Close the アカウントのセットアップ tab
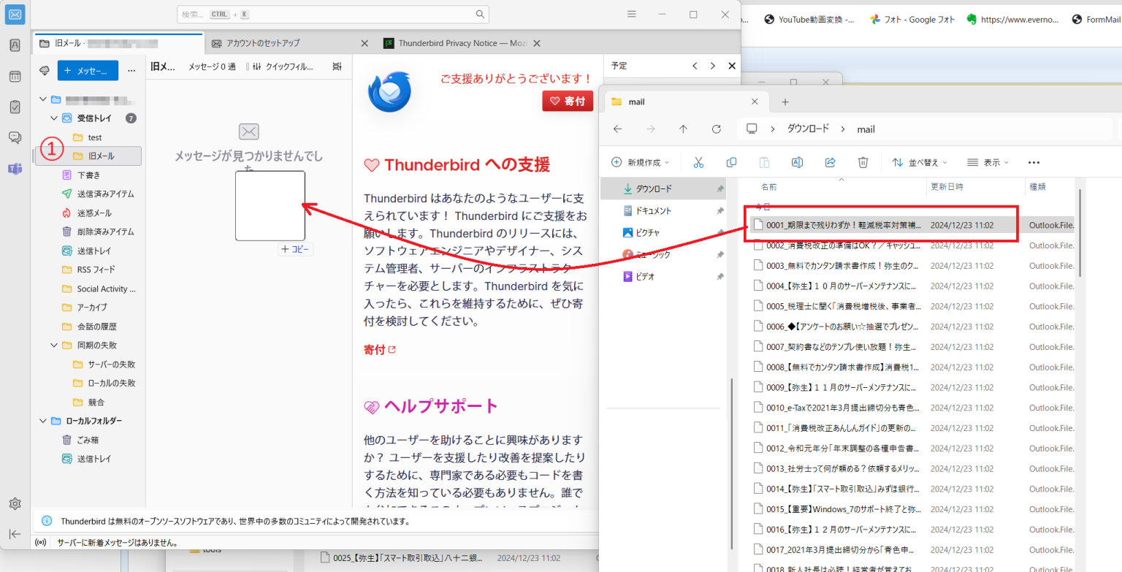The width and height of the screenshot is (1122, 572). (365, 43)
